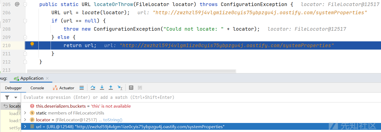Expand the url variable node

tap(25, 127)
